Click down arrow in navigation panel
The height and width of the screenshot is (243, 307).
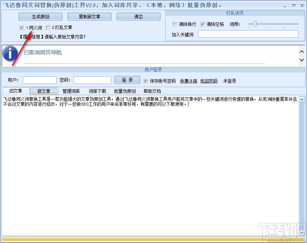[x=302, y=60]
